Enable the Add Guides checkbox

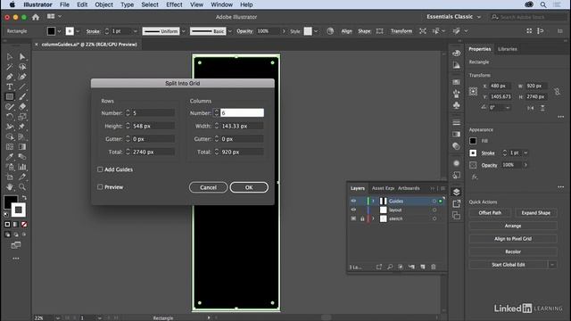point(100,169)
